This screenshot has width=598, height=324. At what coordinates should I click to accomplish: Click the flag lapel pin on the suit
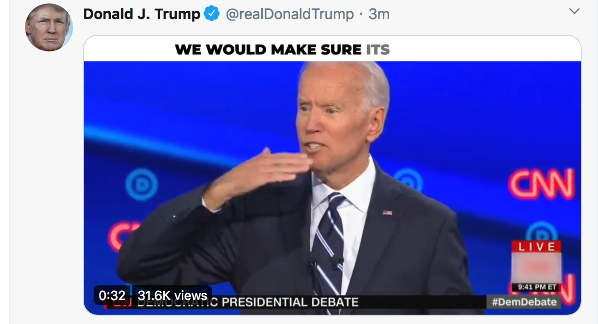coord(387,213)
